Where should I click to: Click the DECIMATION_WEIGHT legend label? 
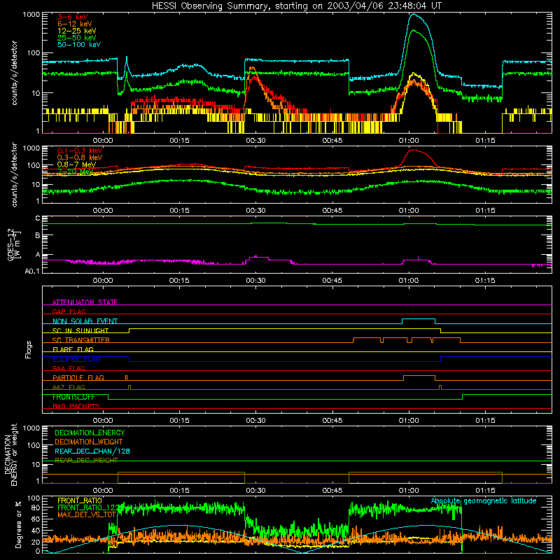coord(89,442)
